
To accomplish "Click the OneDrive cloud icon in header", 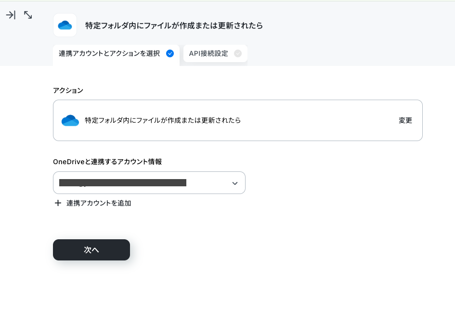I will 65,25.
